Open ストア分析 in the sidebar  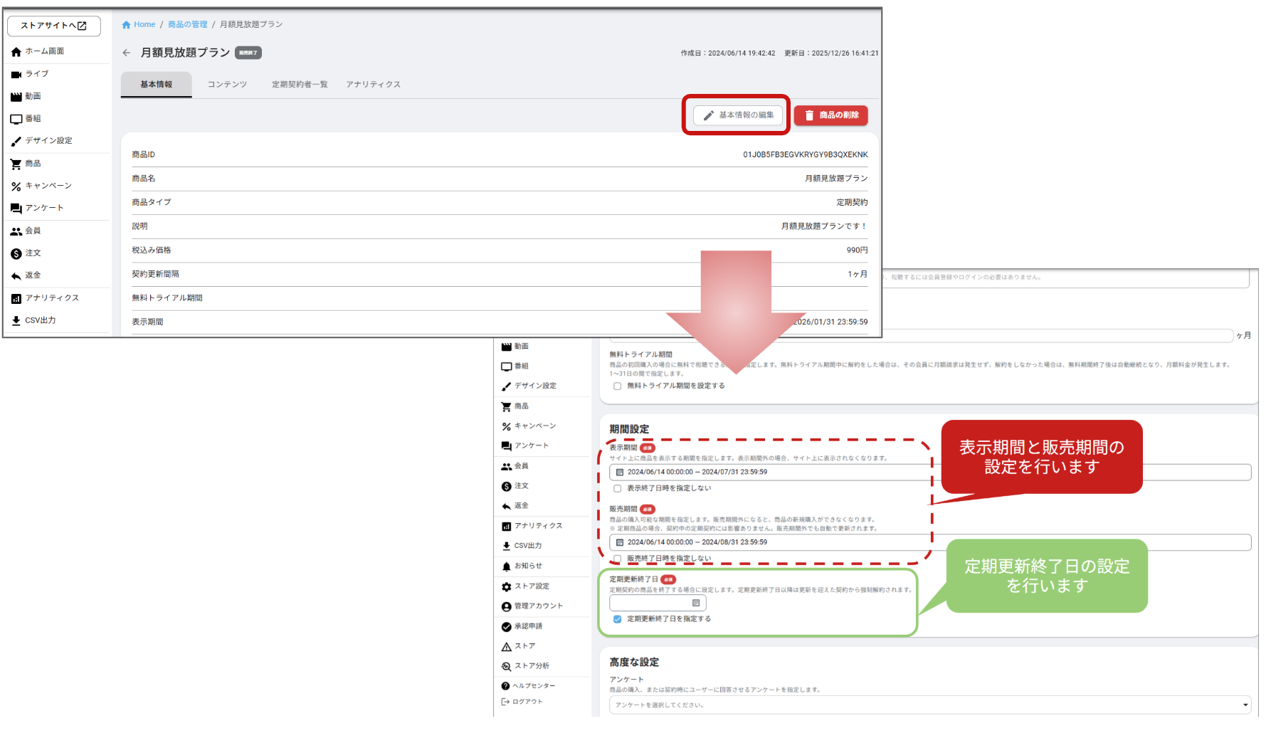[x=531, y=666]
